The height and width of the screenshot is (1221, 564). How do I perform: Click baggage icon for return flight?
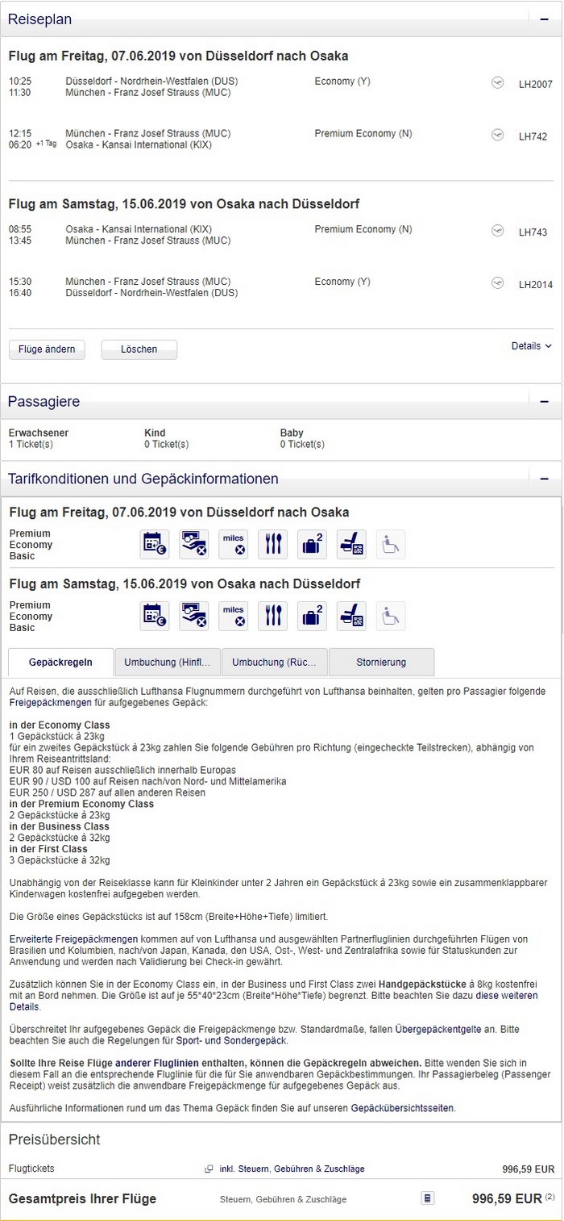pyautogui.click(x=312, y=617)
